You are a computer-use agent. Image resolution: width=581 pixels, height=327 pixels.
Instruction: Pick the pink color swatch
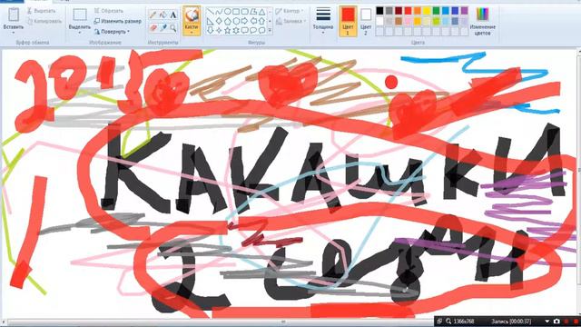click(408, 21)
